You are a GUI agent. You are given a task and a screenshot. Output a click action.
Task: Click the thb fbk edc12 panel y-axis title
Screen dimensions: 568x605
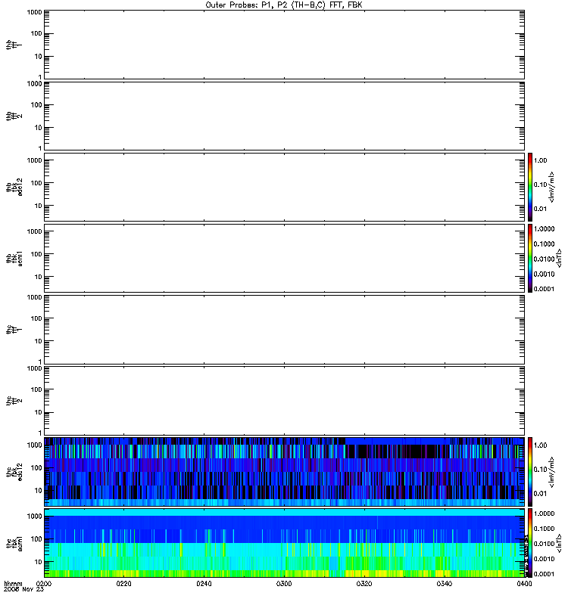pos(14,187)
